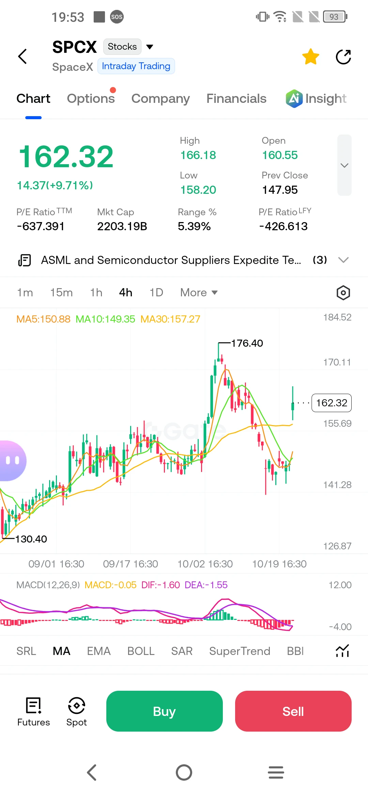The image size is (368, 797).
Task: Tap the red Sell button
Action: point(293,711)
